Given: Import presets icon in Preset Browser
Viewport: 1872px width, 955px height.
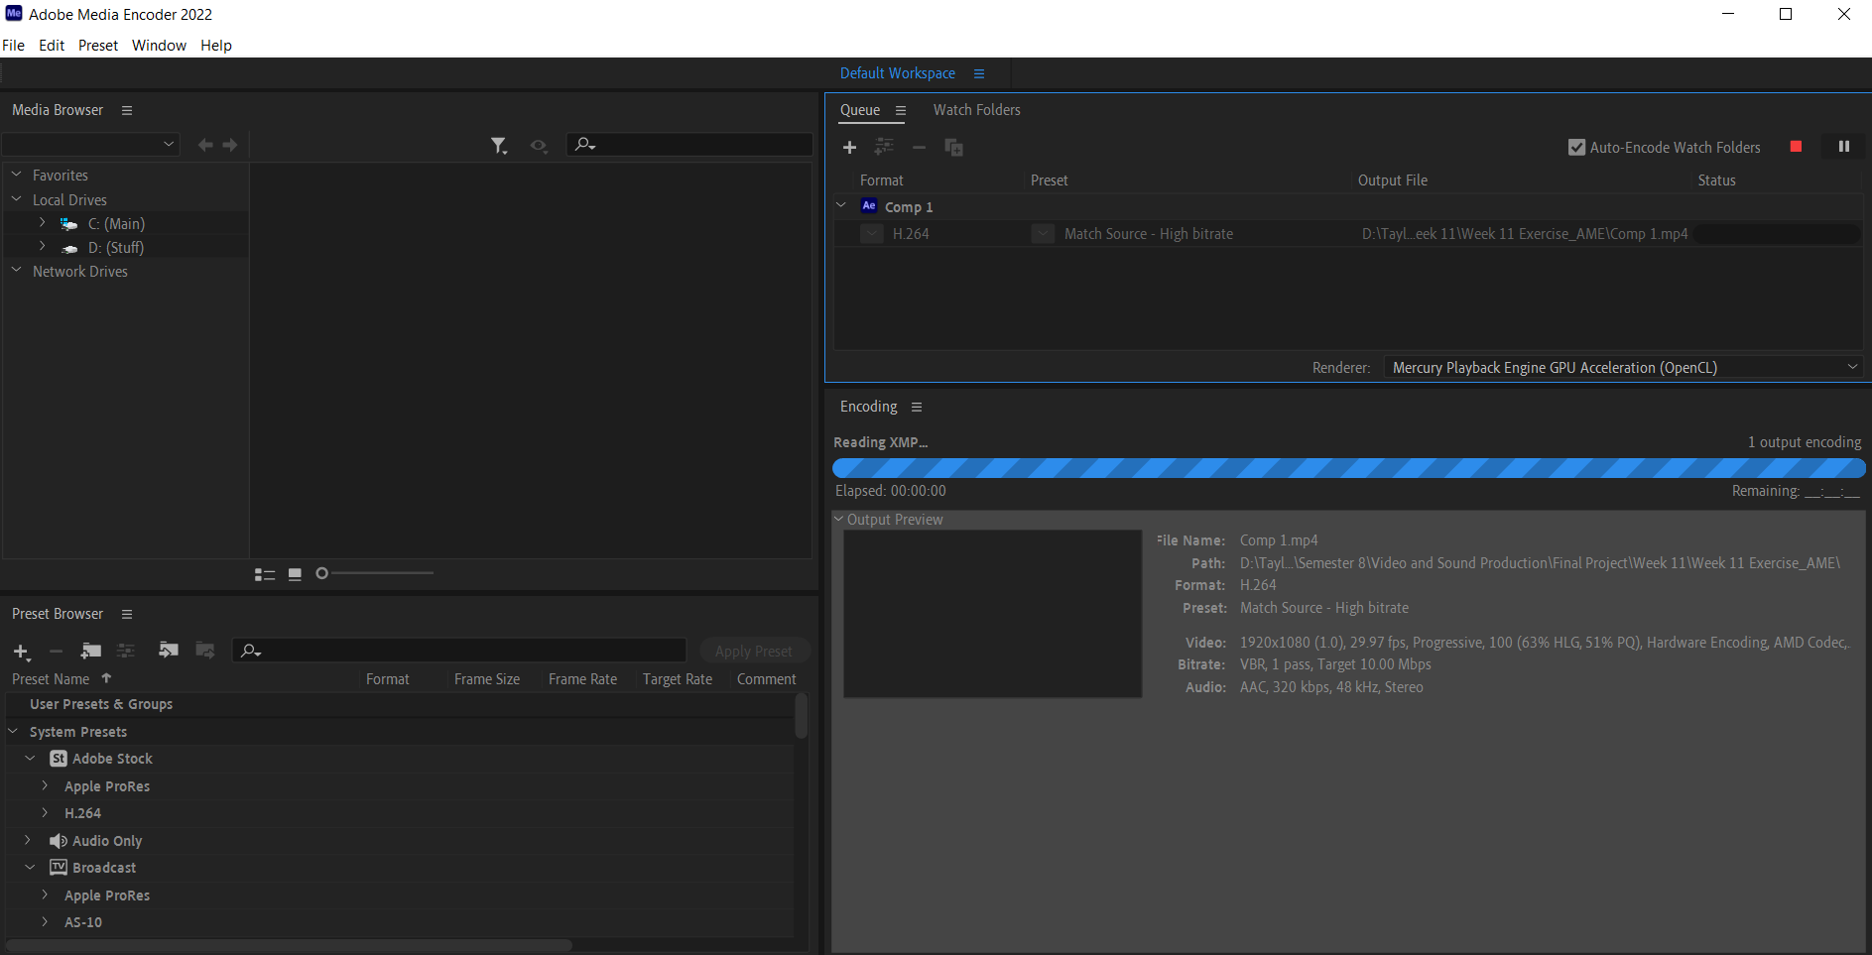Looking at the screenshot, I should pos(169,651).
